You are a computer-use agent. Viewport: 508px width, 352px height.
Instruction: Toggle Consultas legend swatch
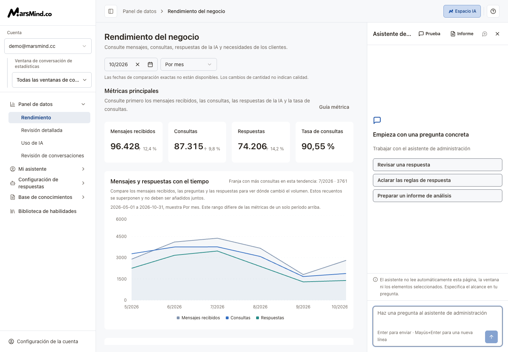(x=227, y=318)
